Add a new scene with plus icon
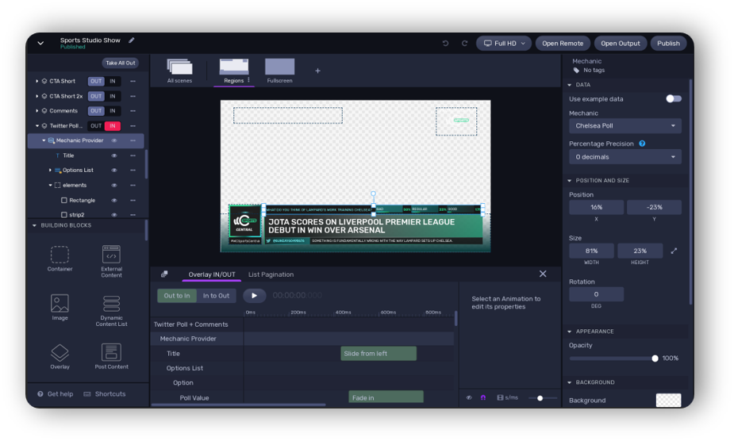This screenshot has height=441, width=734. [317, 71]
